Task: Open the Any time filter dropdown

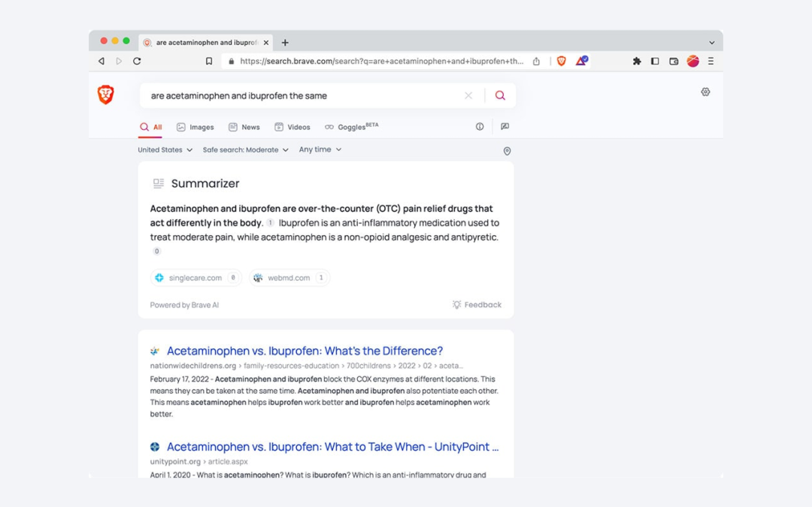Action: (x=320, y=149)
